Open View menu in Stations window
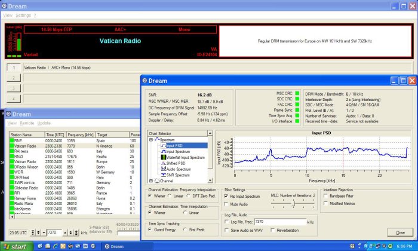This screenshot has width=418, height=251. pos(12,123)
